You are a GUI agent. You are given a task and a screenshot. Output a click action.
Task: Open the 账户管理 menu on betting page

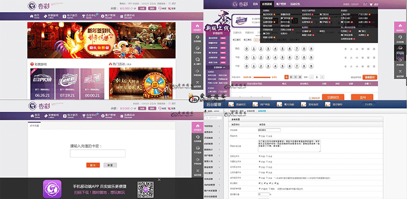pyautogui.click(x=281, y=4)
